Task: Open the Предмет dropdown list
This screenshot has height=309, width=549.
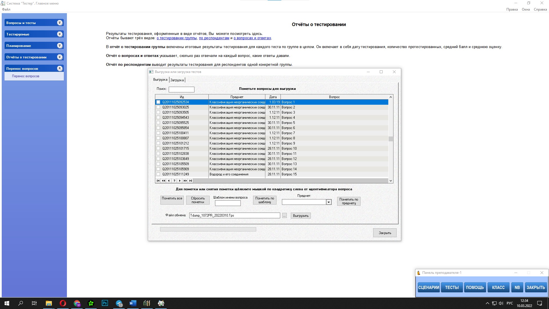Action: tap(329, 202)
